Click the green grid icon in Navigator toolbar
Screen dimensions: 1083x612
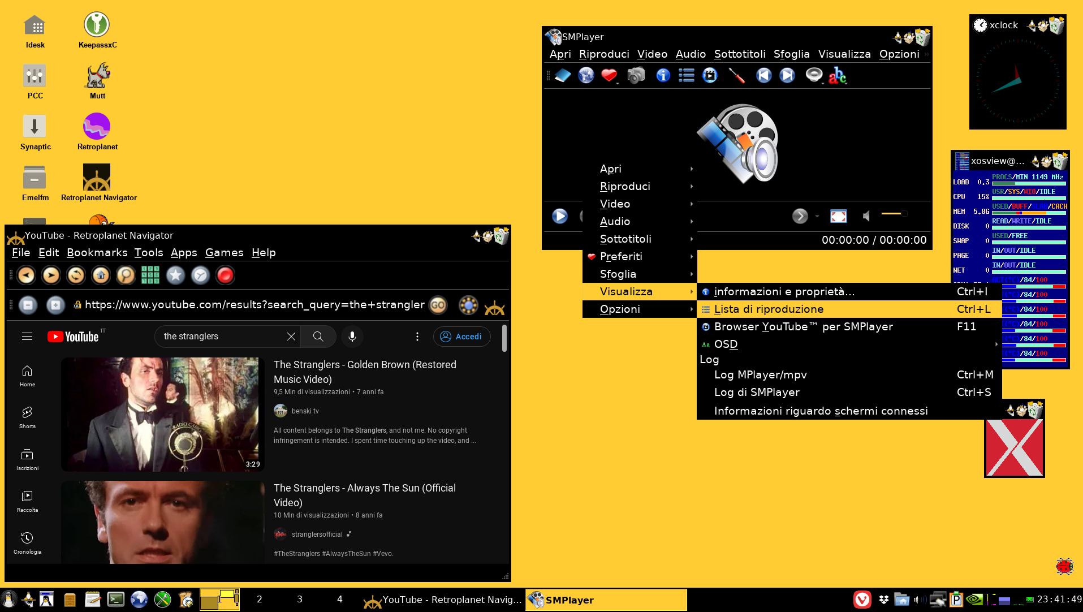[x=150, y=275]
